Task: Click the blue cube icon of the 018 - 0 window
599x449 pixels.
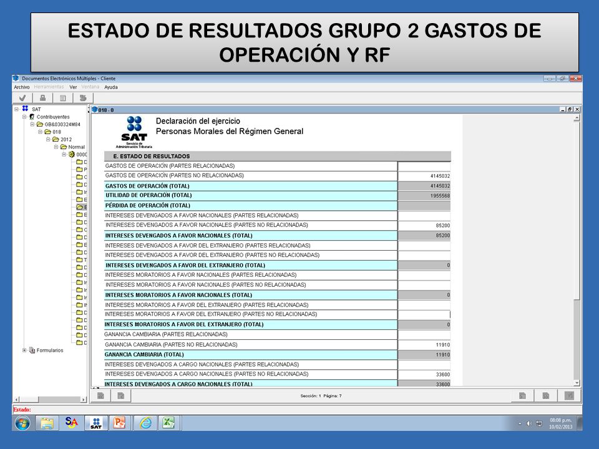Action: [95, 110]
